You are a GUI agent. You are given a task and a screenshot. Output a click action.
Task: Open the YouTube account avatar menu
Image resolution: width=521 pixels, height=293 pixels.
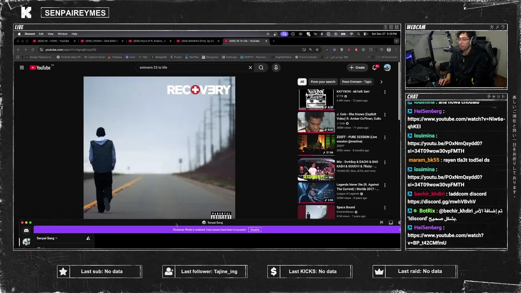pyautogui.click(x=387, y=68)
